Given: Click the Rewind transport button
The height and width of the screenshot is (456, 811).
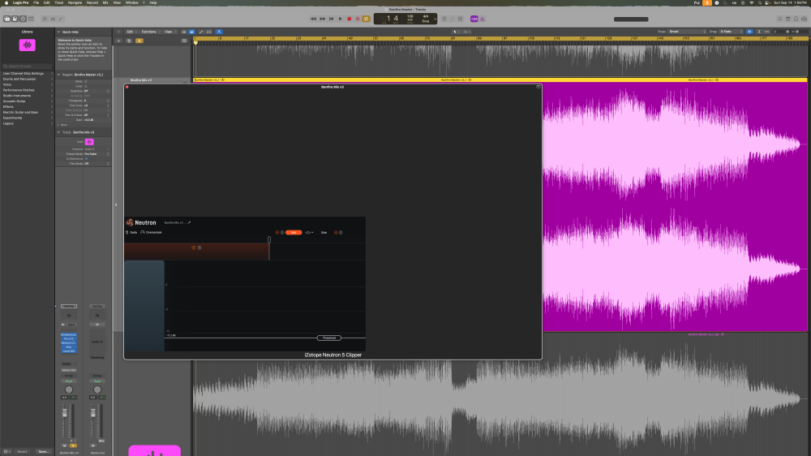Looking at the screenshot, I should tap(313, 19).
